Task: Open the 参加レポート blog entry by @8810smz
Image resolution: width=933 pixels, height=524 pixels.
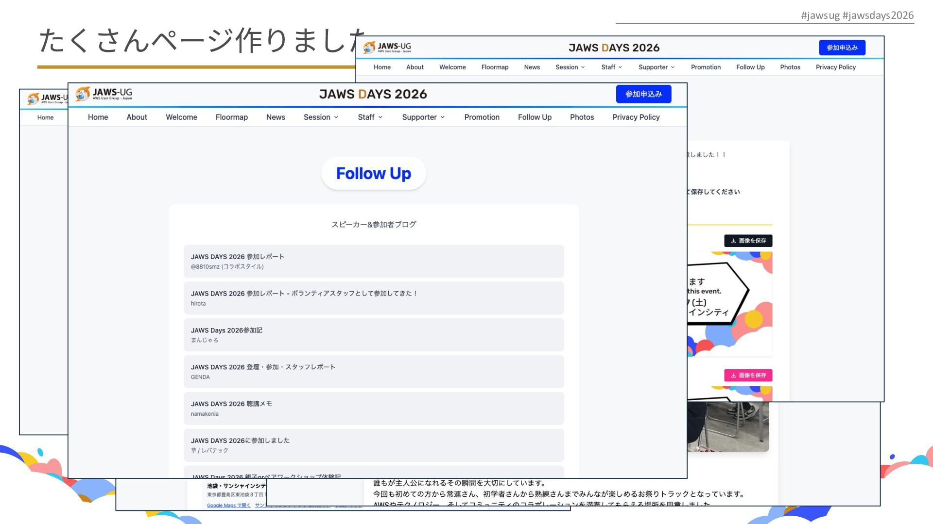Action: pyautogui.click(x=374, y=262)
